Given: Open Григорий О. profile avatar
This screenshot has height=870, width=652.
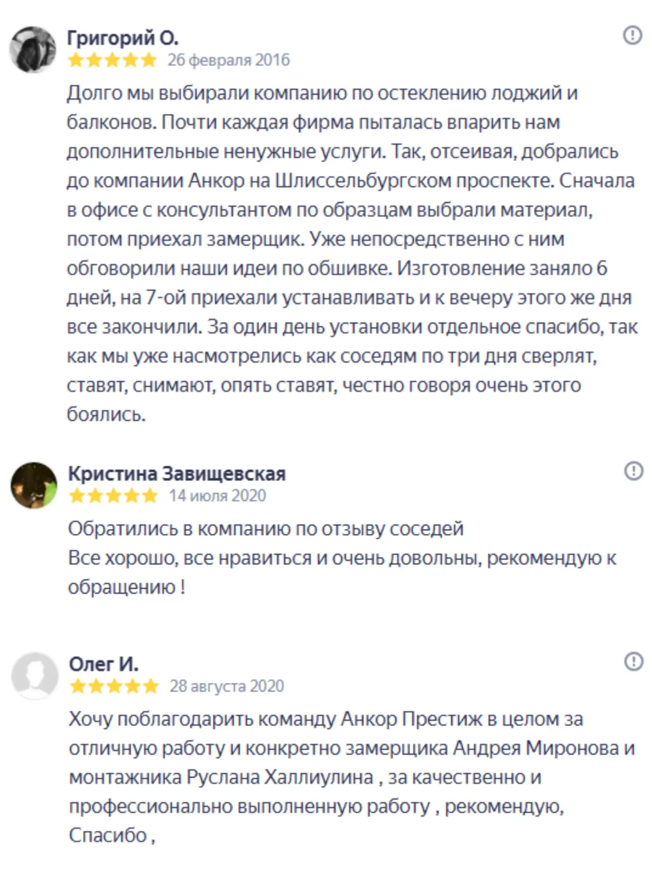Looking at the screenshot, I should pos(33,49).
